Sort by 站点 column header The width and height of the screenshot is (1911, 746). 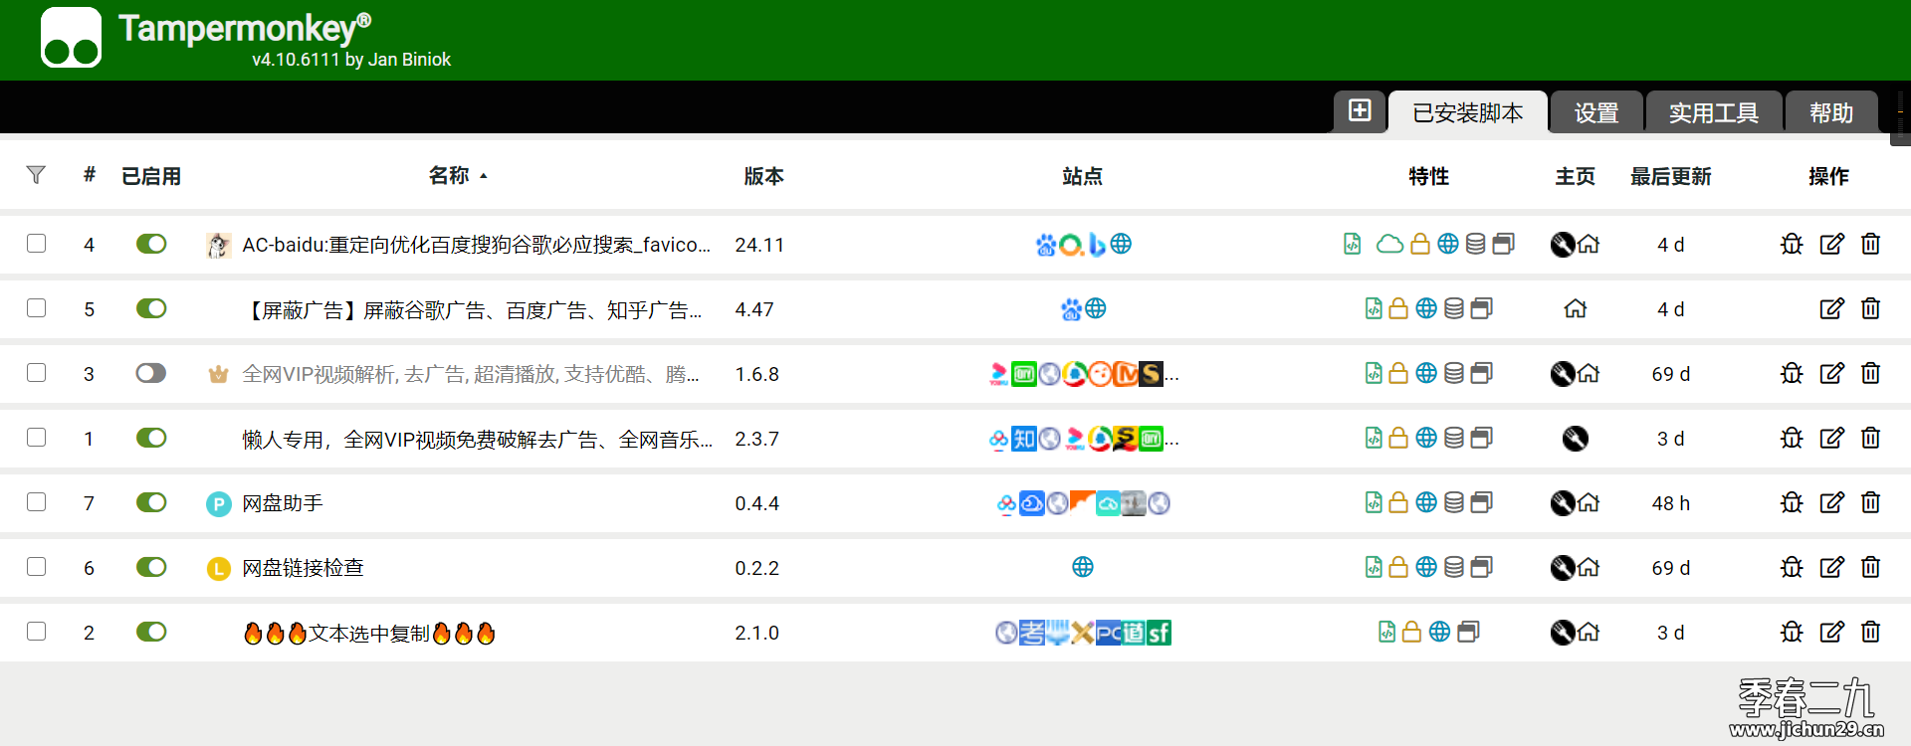1083,176
